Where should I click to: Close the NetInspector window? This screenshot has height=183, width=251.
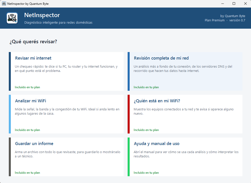point(245,4)
